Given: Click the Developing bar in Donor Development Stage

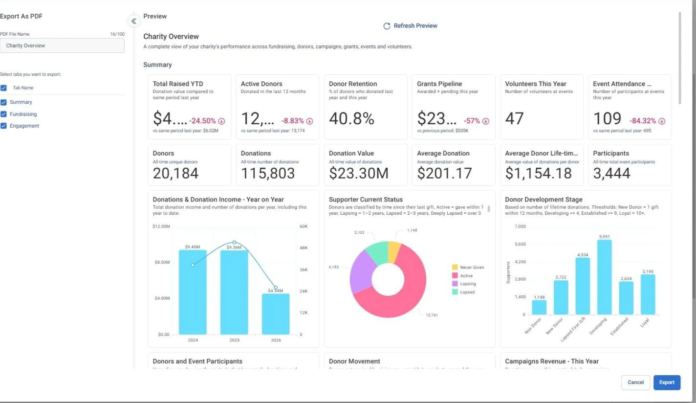Looking at the screenshot, I should pos(605,277).
